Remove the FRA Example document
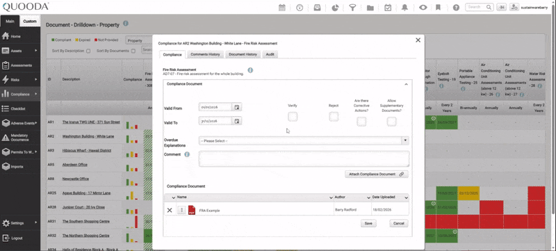This screenshot has height=251, width=556. (170, 210)
